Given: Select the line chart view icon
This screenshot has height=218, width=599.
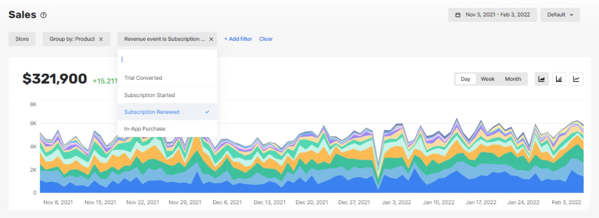Looking at the screenshot, I should point(577,79).
